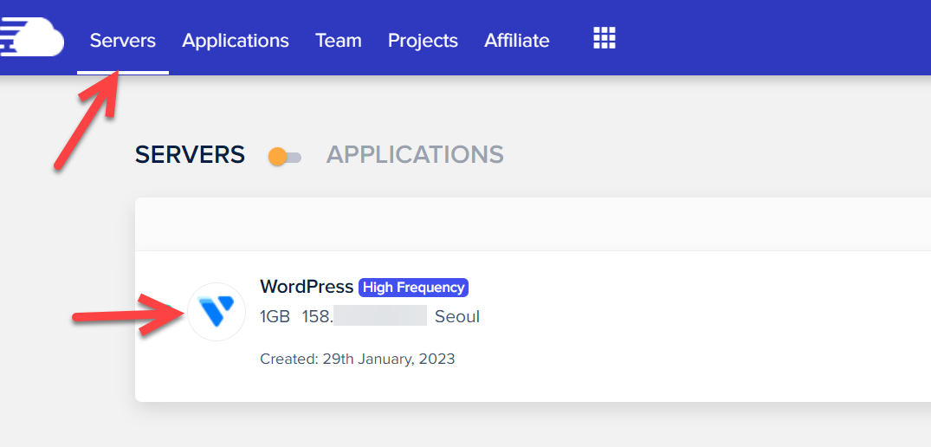Open the WordPress server name link
The image size is (931, 447).
(307, 287)
